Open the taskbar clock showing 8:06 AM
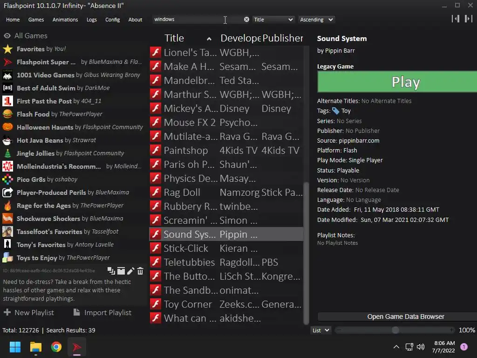 443,347
